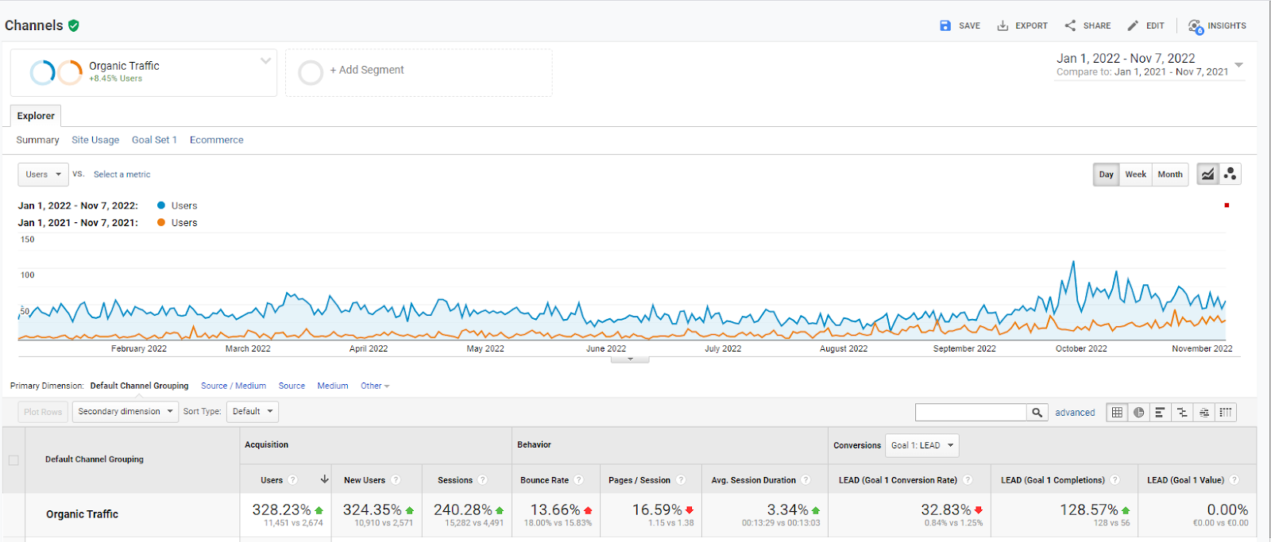Select the data table grid view
Screen dimensions: 1271x542
(1118, 413)
